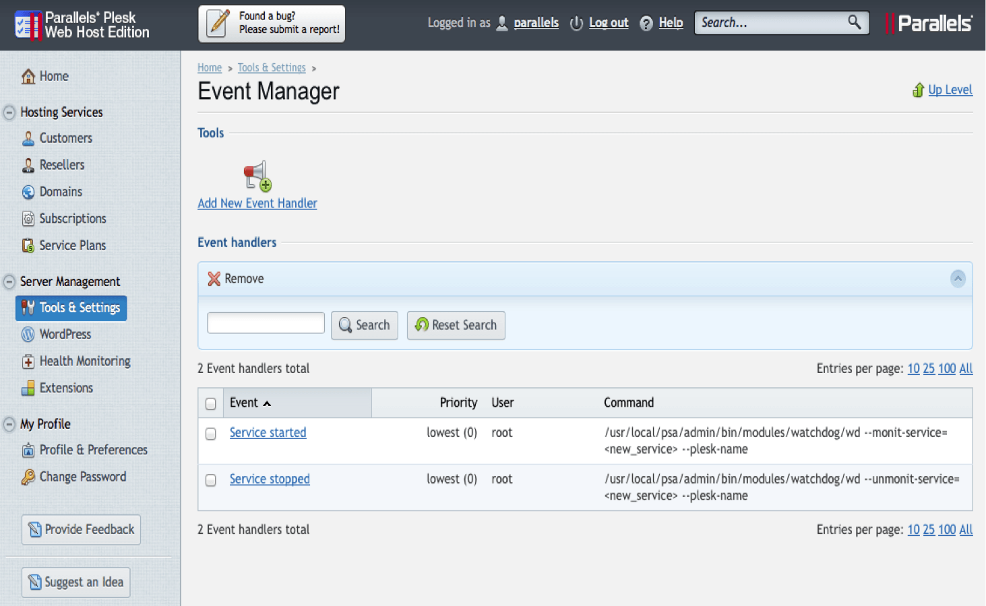Check the Service started row checkbox

coord(211,434)
